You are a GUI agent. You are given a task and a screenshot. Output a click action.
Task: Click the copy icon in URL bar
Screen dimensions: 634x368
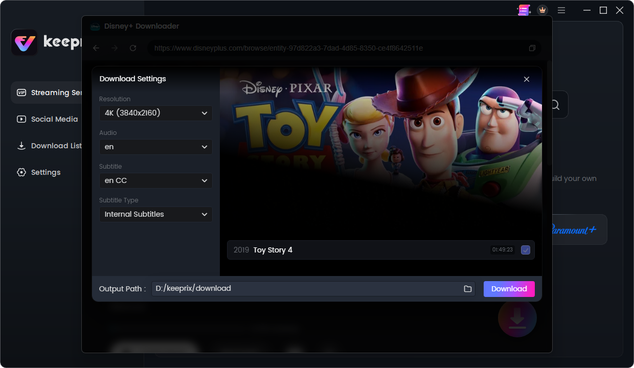click(x=532, y=48)
